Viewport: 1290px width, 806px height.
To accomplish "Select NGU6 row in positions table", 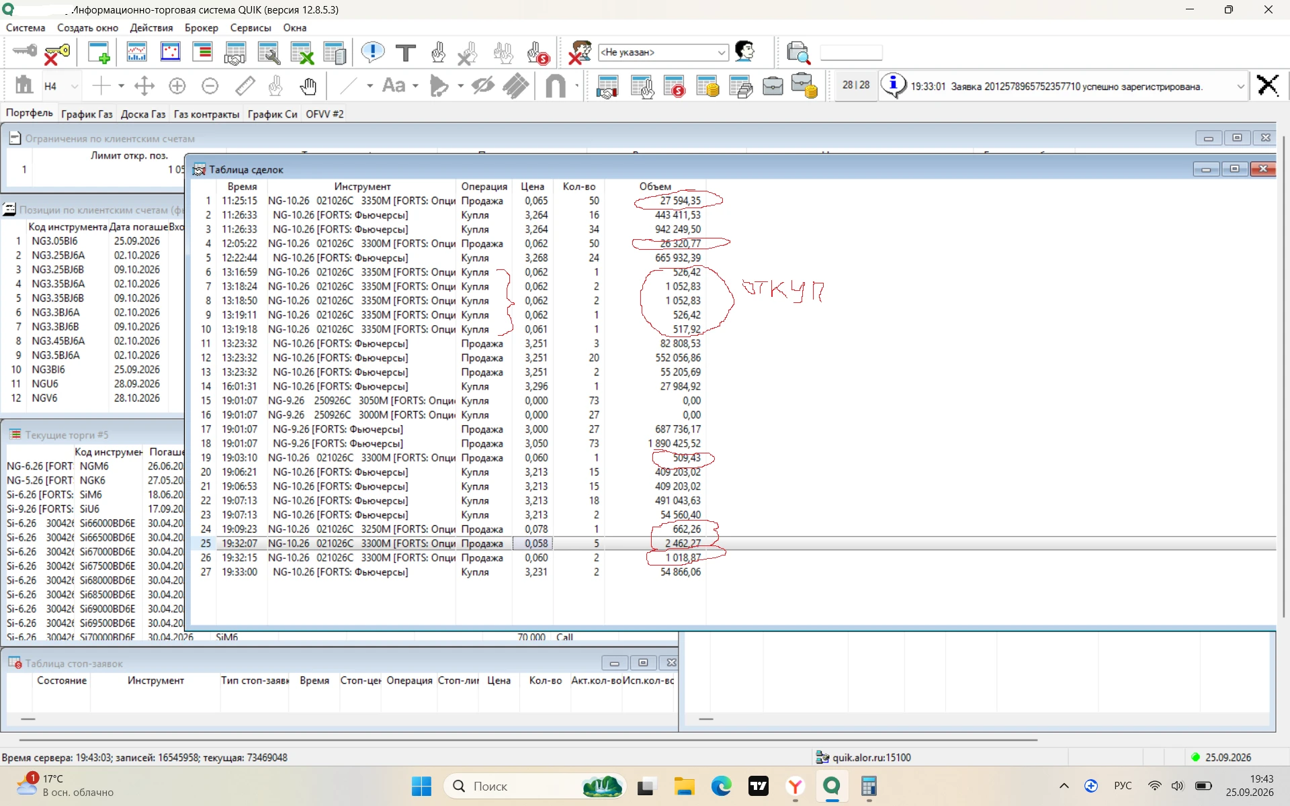I will [x=94, y=384].
